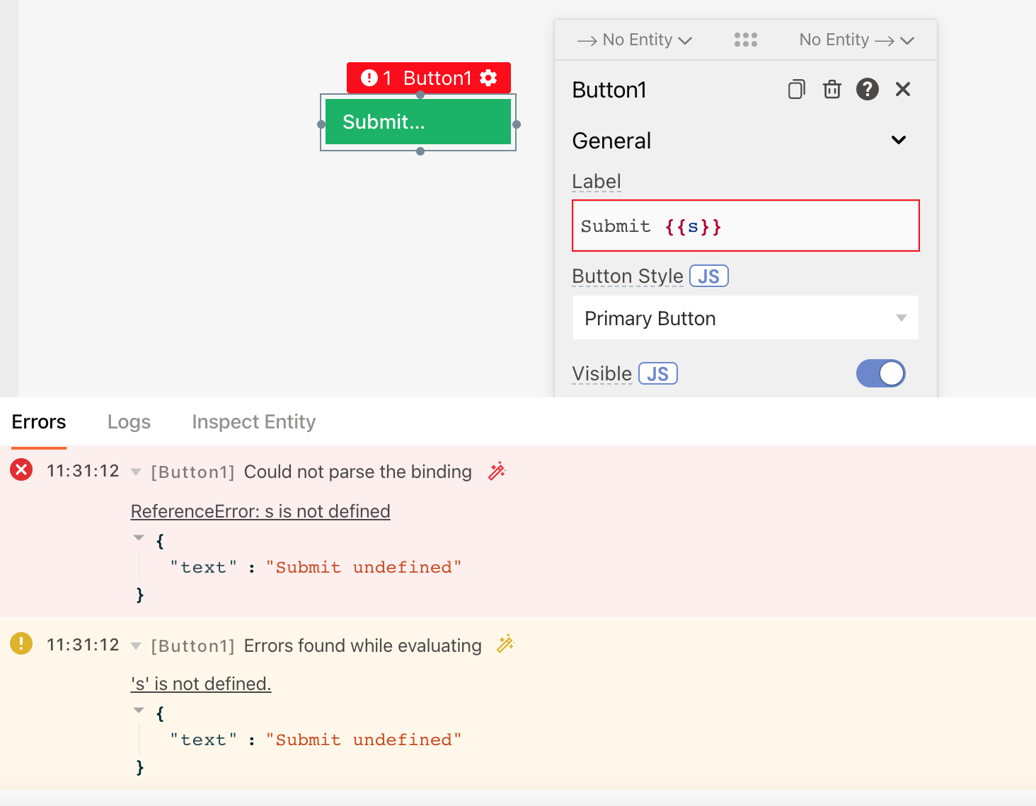1036x806 pixels.
Task: Select the bottom resize handle of Button1
Action: pos(420,151)
